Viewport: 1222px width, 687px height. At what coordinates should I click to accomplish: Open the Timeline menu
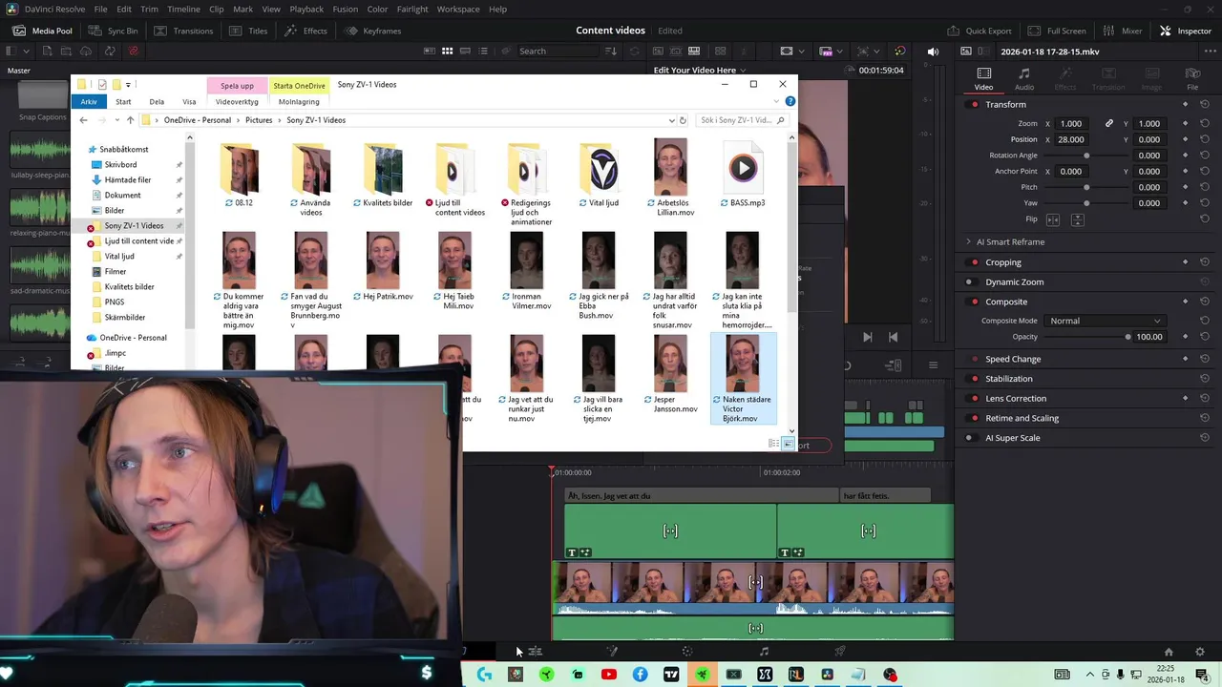point(183,9)
